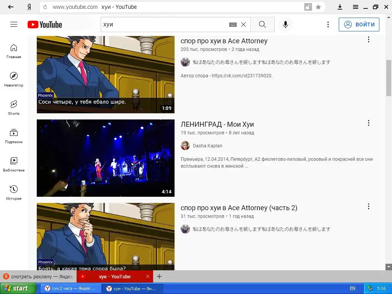The width and height of the screenshot is (392, 294).
Task: Submit search with magnifier button
Action: pyautogui.click(x=263, y=24)
